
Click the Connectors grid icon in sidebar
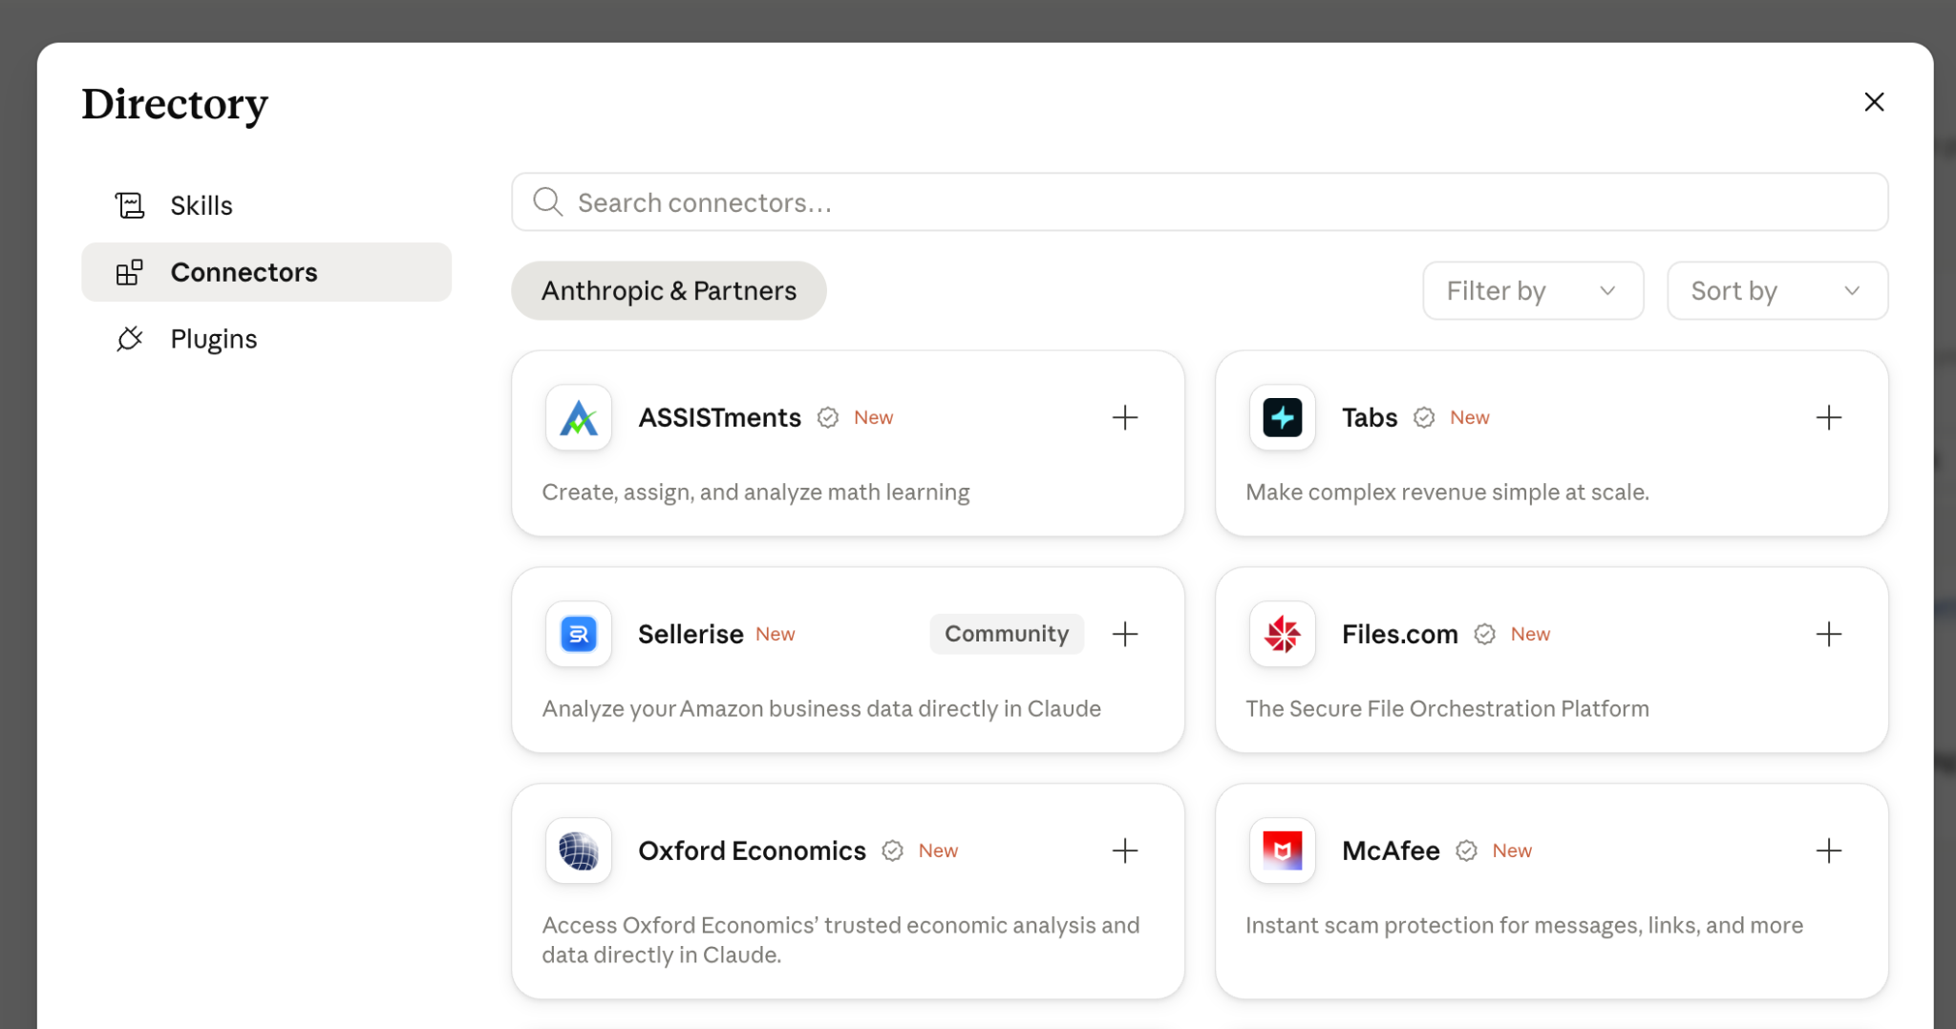[x=130, y=272]
